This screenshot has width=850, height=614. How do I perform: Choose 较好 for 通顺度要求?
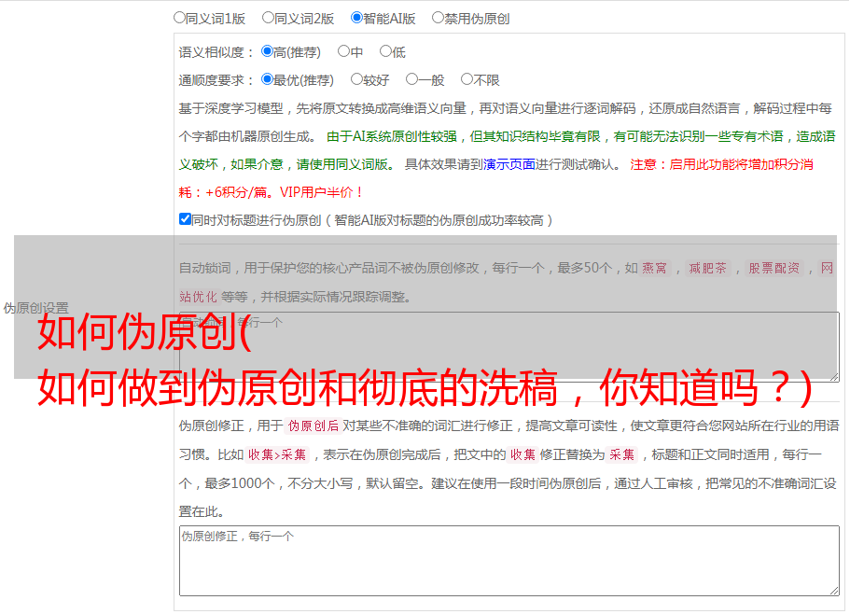[x=356, y=80]
